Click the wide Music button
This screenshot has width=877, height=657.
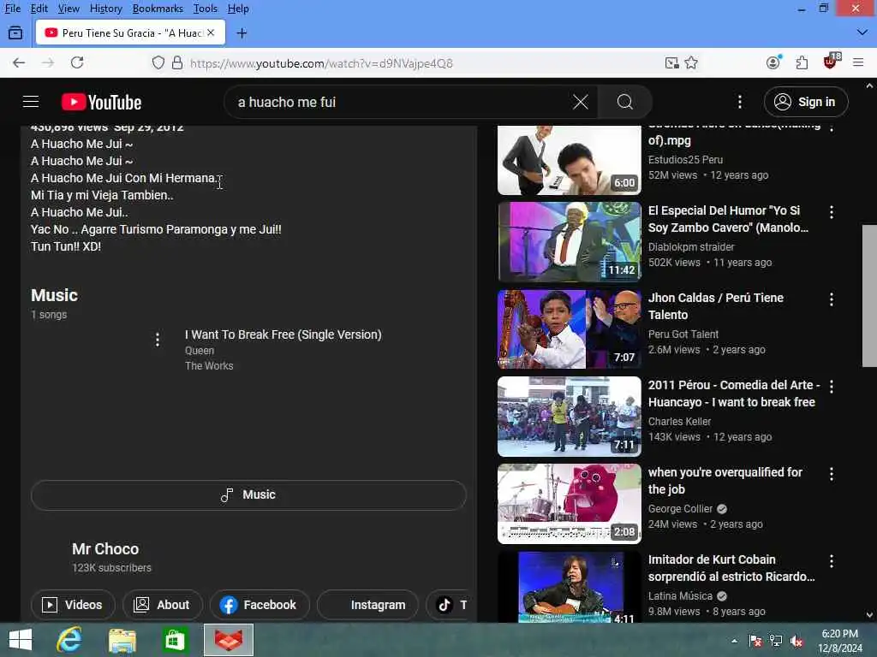click(x=248, y=495)
